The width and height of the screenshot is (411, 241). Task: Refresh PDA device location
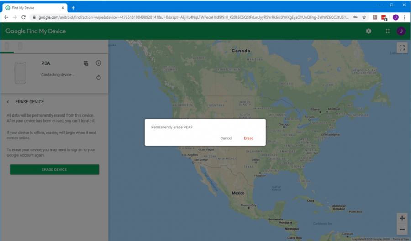click(99, 77)
